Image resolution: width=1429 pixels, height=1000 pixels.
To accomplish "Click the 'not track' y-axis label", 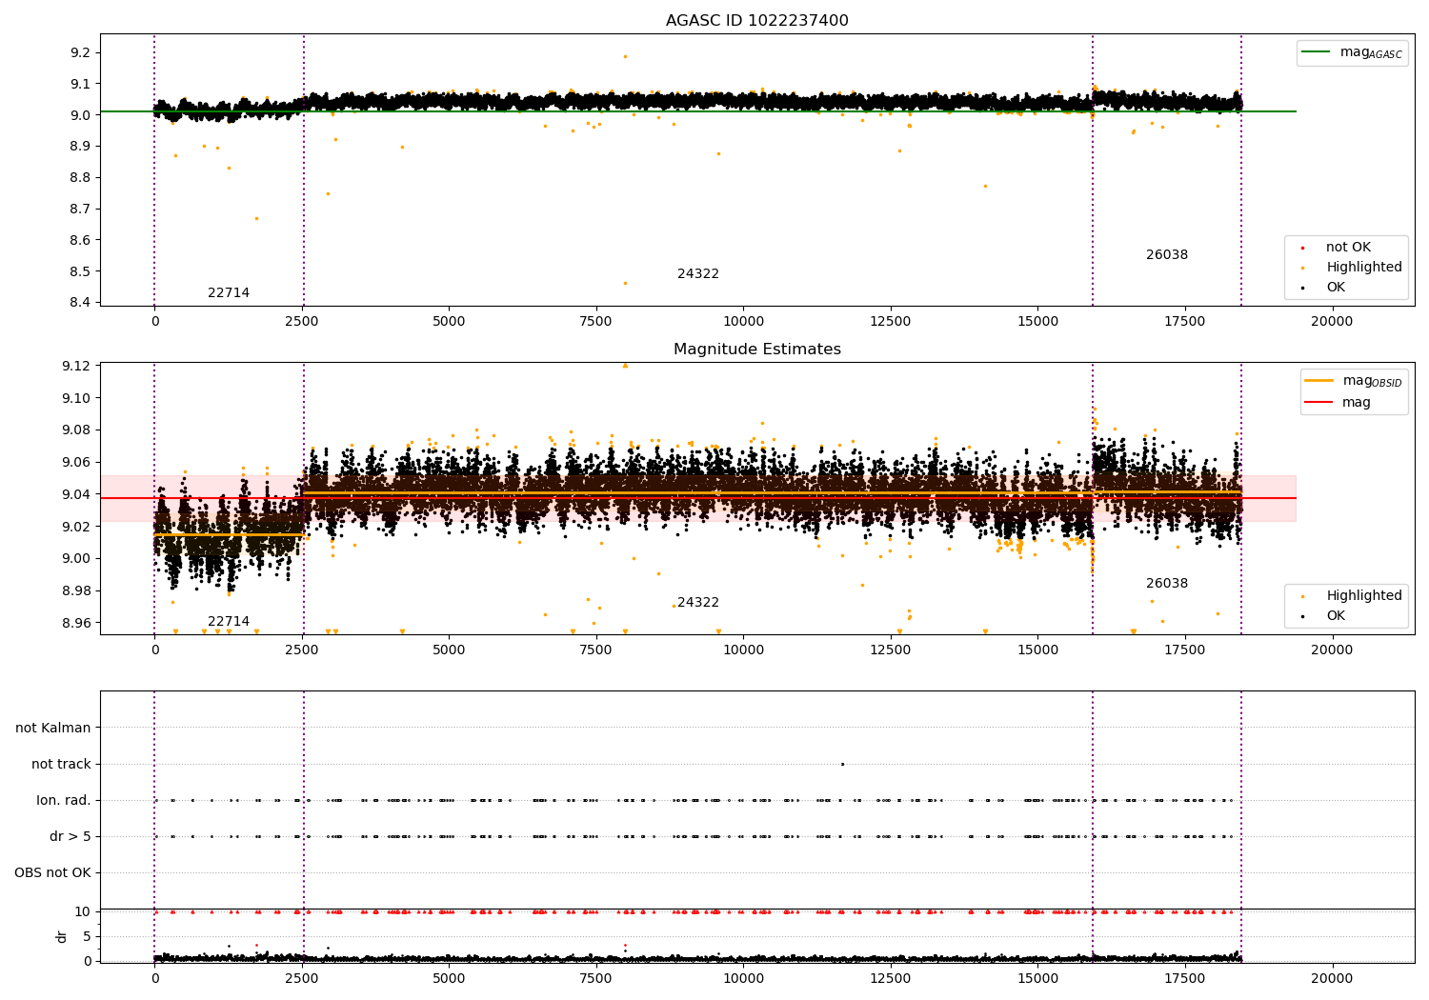I will coord(61,765).
